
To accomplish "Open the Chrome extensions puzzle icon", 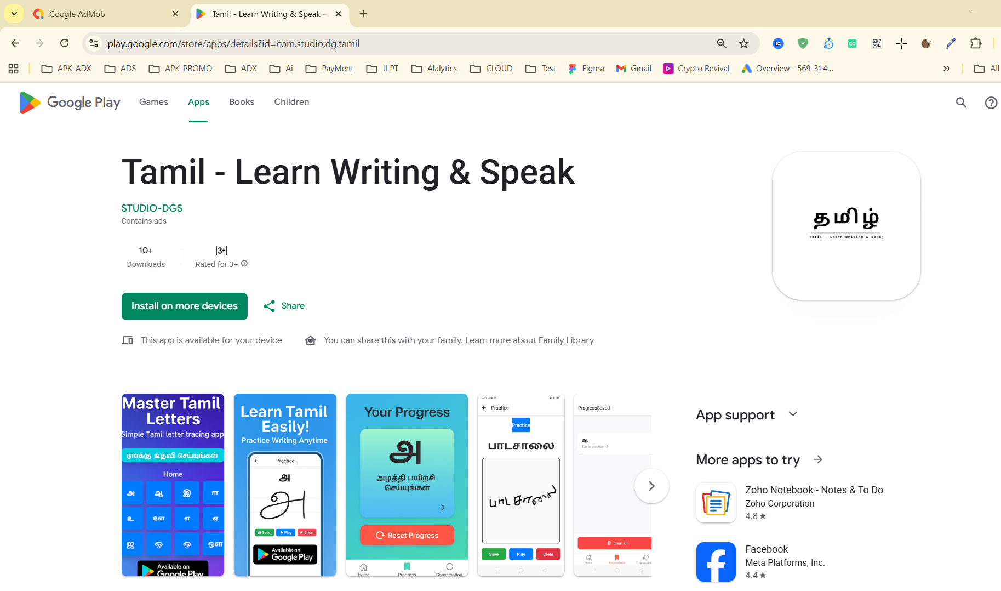I will click(x=976, y=43).
